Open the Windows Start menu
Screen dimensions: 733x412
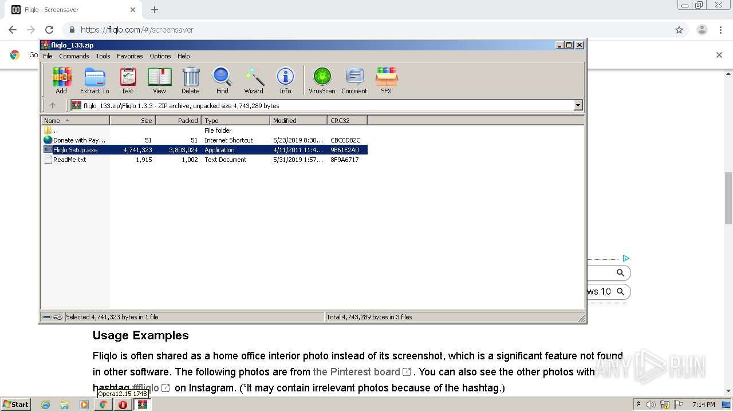[16, 405]
